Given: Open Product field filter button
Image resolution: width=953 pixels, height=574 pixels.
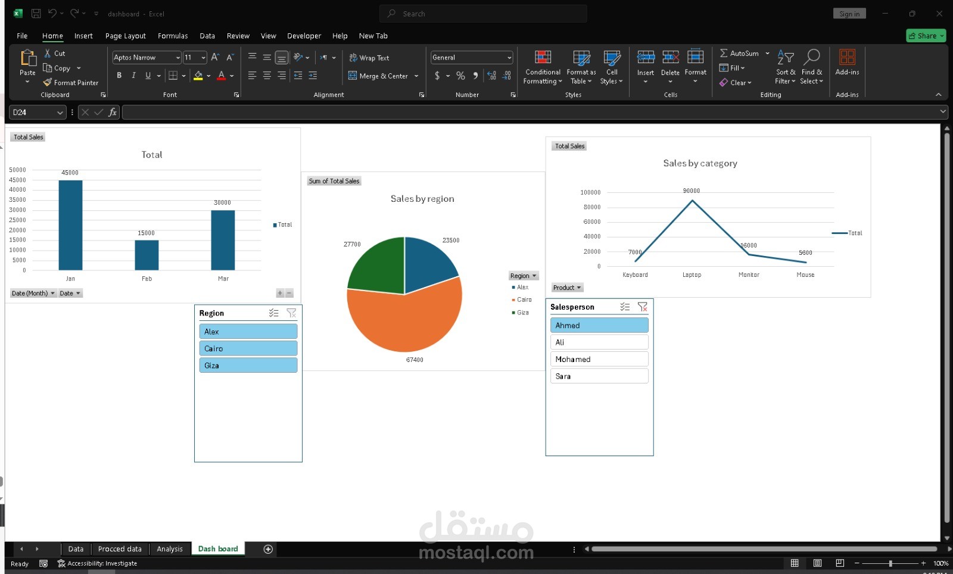Looking at the screenshot, I should click(x=567, y=288).
